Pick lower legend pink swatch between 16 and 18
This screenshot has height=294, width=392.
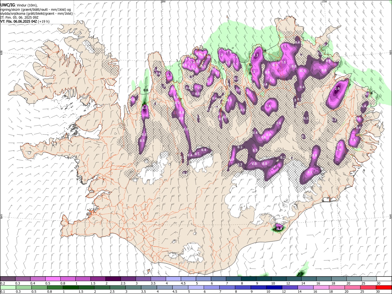[x=321, y=287]
